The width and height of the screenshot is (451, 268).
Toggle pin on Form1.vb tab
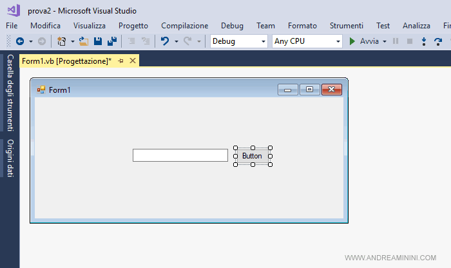click(120, 61)
